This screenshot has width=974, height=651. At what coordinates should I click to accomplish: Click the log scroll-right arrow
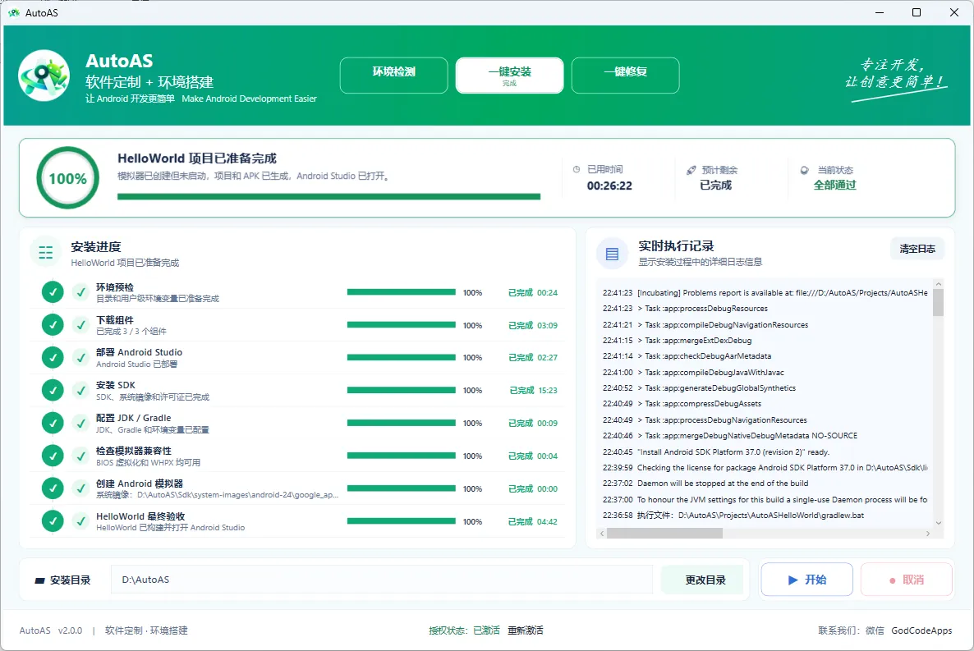pos(928,534)
